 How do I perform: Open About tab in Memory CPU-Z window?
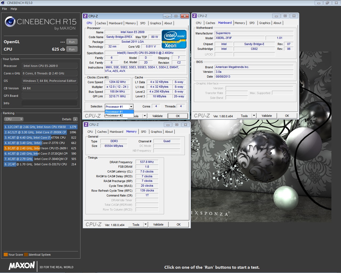(169, 132)
